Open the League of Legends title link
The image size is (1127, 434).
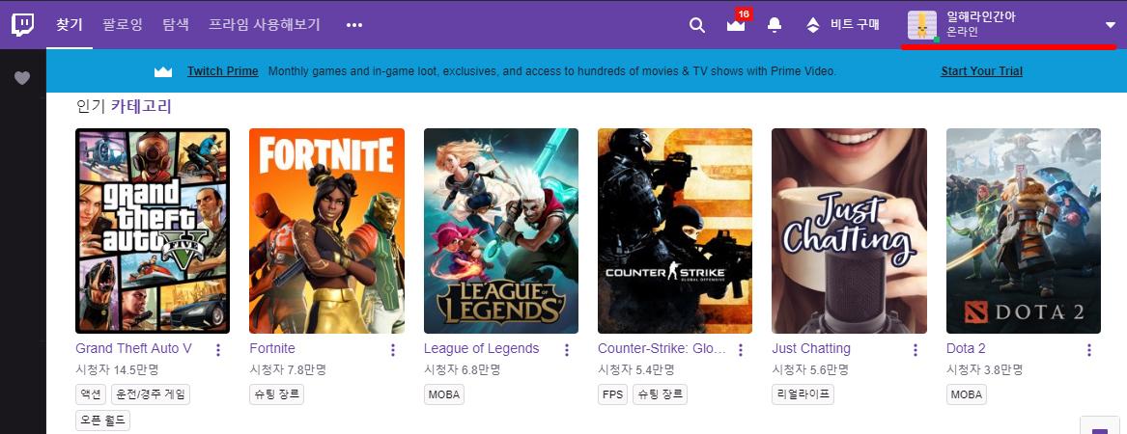click(482, 348)
